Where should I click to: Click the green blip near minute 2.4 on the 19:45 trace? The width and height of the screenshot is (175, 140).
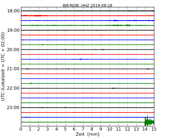point(43,45)
